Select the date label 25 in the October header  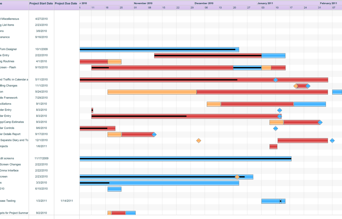click(x=121, y=8)
